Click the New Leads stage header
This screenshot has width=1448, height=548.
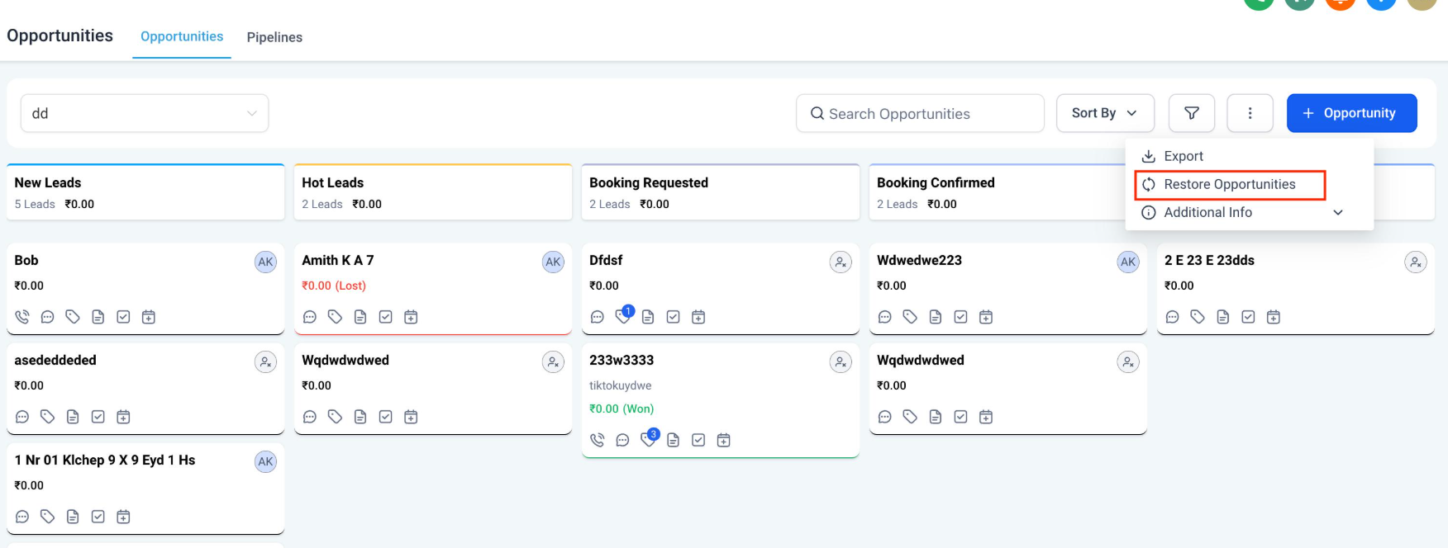tap(145, 191)
